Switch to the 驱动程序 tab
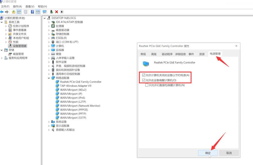 (167, 54)
